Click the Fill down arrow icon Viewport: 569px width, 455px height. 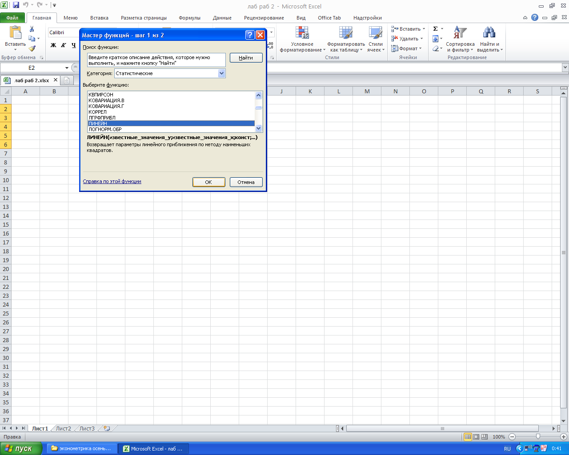(x=436, y=39)
